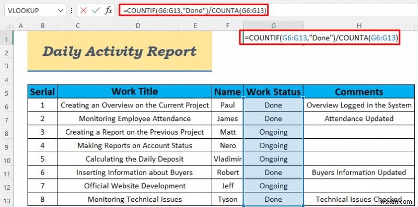Image resolution: width=418 pixels, height=207 pixels.
Task: Select cell 'Calculating the Daily Deposit'
Action: pyautogui.click(x=135, y=159)
